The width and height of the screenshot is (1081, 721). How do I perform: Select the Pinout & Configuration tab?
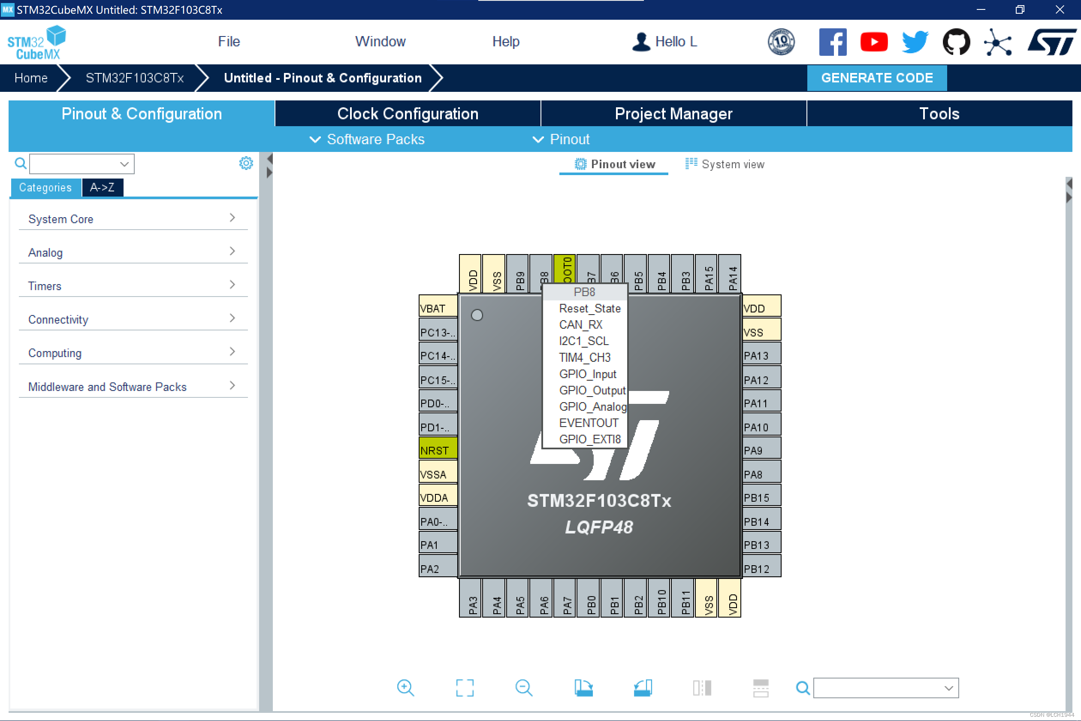(142, 114)
